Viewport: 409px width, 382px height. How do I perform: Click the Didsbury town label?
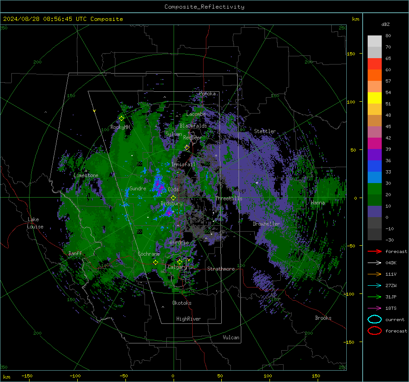[x=171, y=203]
